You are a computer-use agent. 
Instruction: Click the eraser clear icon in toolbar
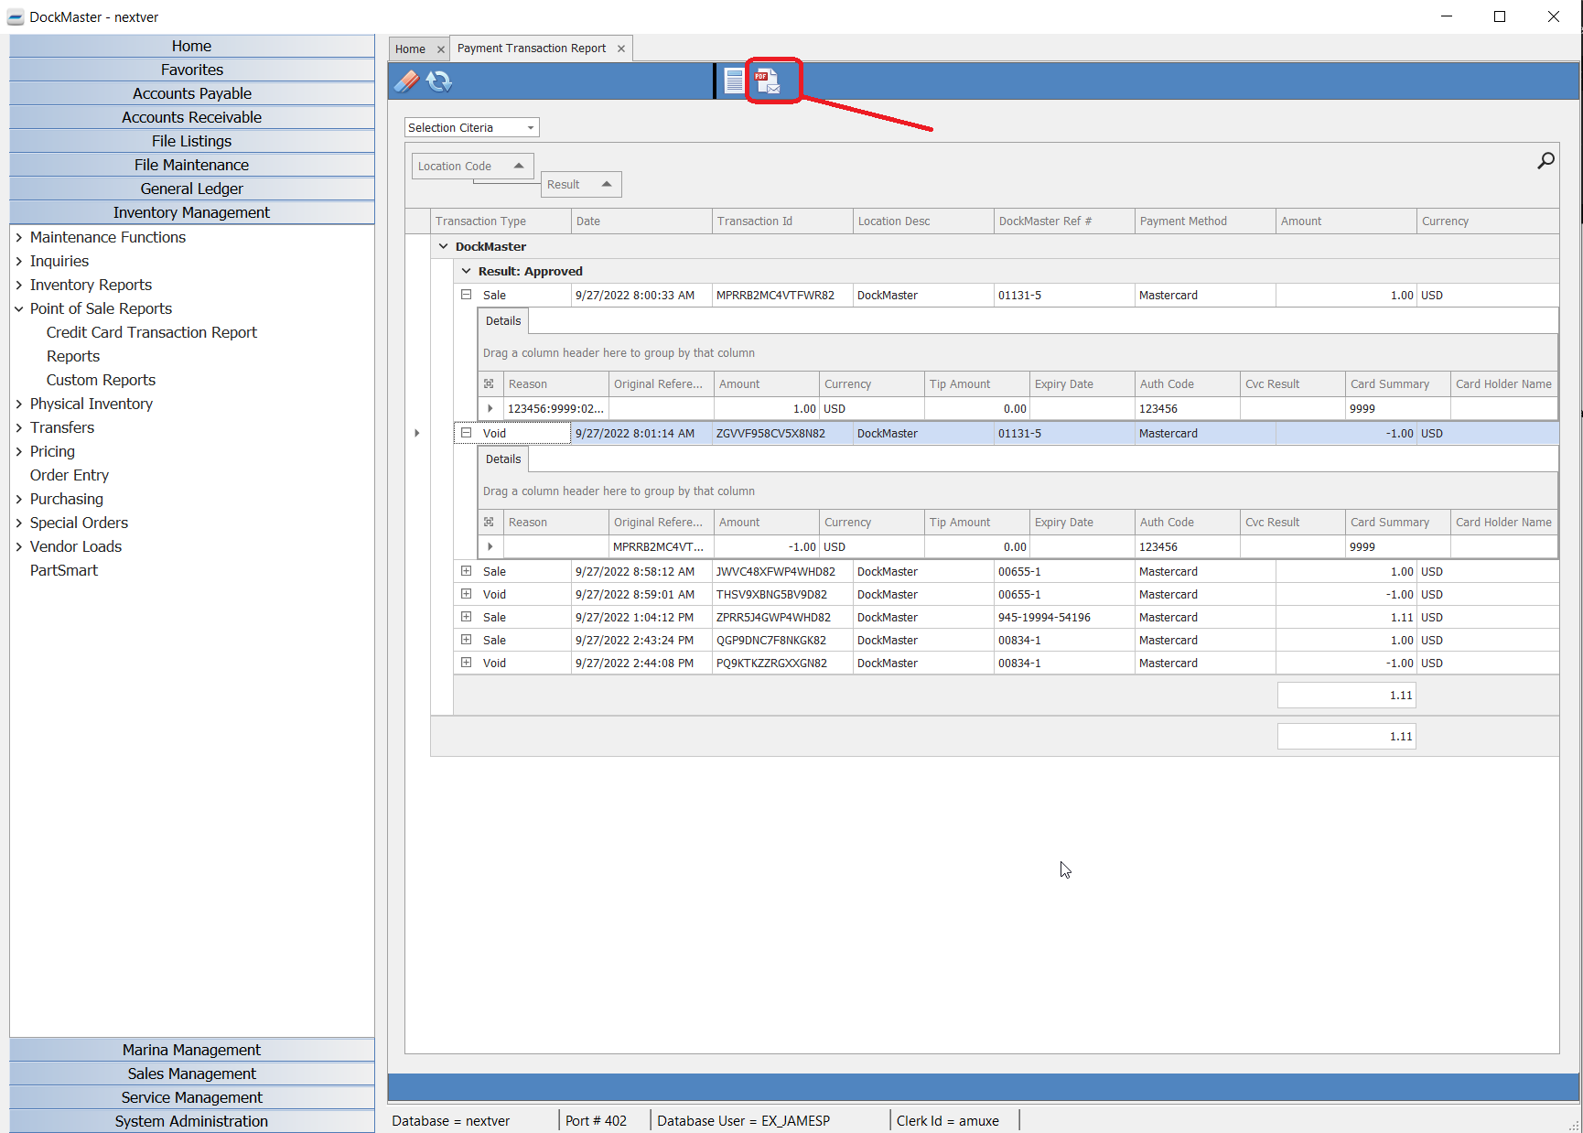point(407,81)
